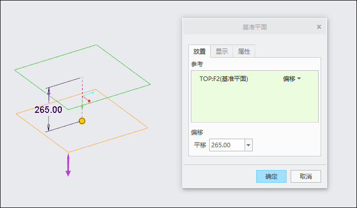The image size is (357, 208).
Task: Cancel with the 取消 button
Action: [305, 176]
